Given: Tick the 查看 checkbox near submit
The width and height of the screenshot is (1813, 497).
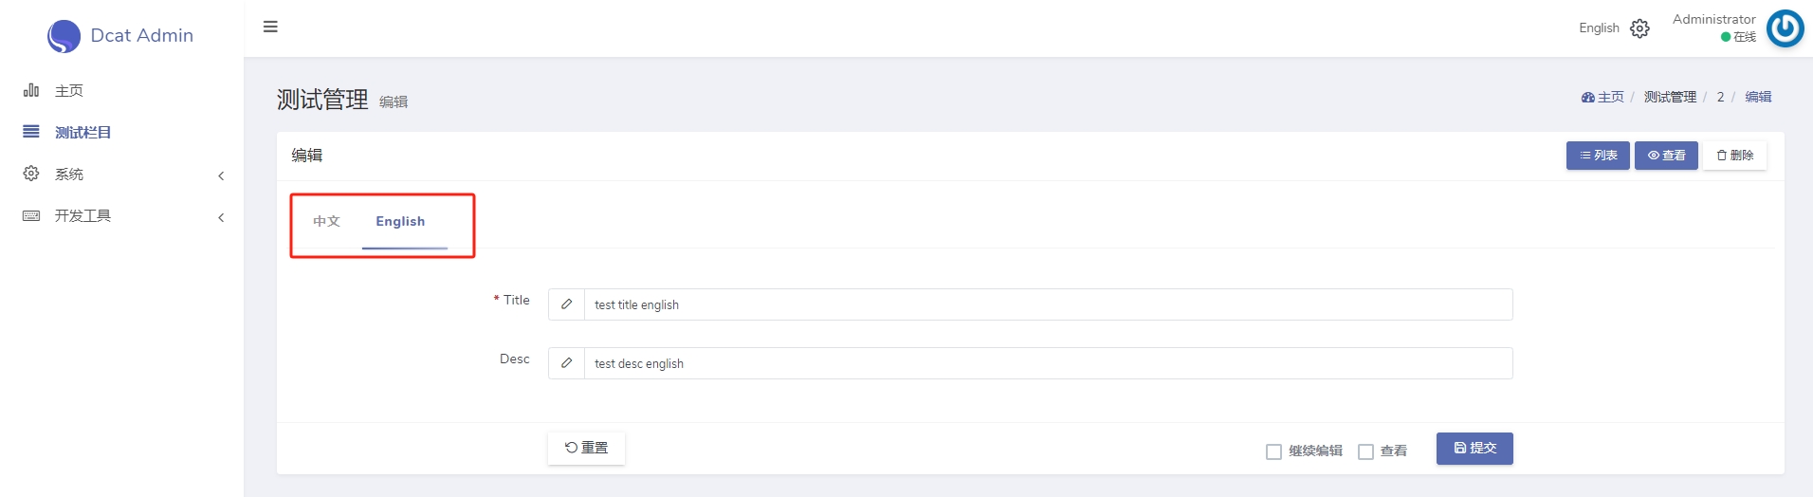Looking at the screenshot, I should tap(1365, 451).
